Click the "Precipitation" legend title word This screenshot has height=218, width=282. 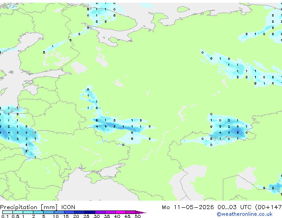19,207
